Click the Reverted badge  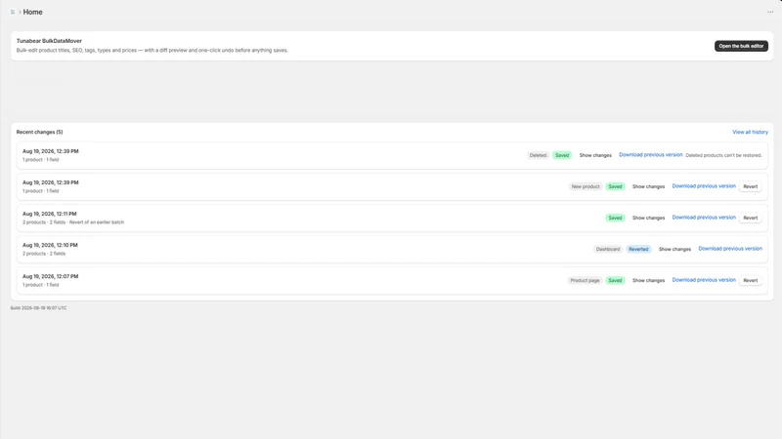click(638, 250)
